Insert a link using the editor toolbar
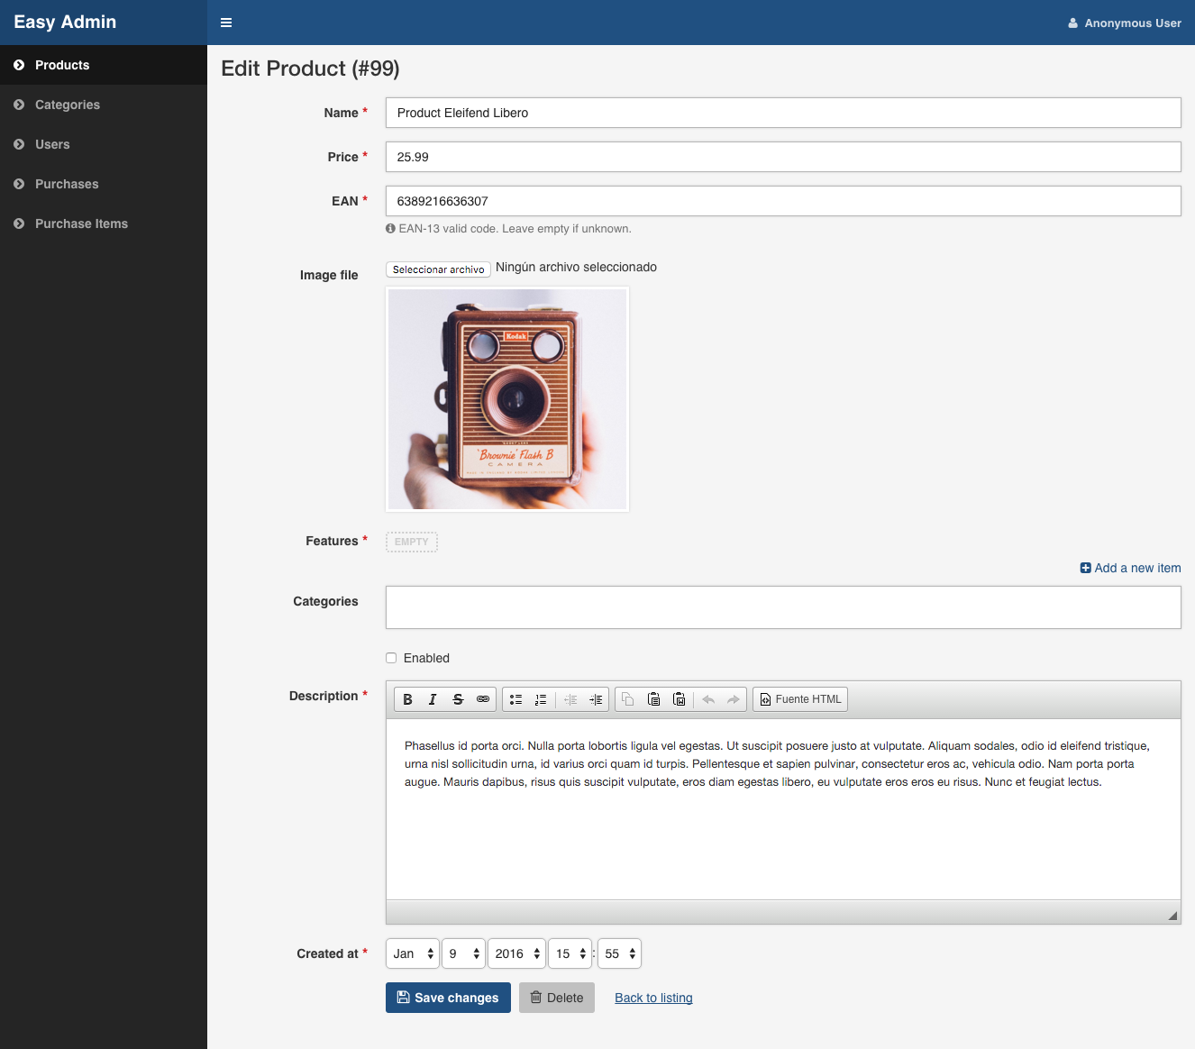1195x1049 pixels. pyautogui.click(x=483, y=699)
